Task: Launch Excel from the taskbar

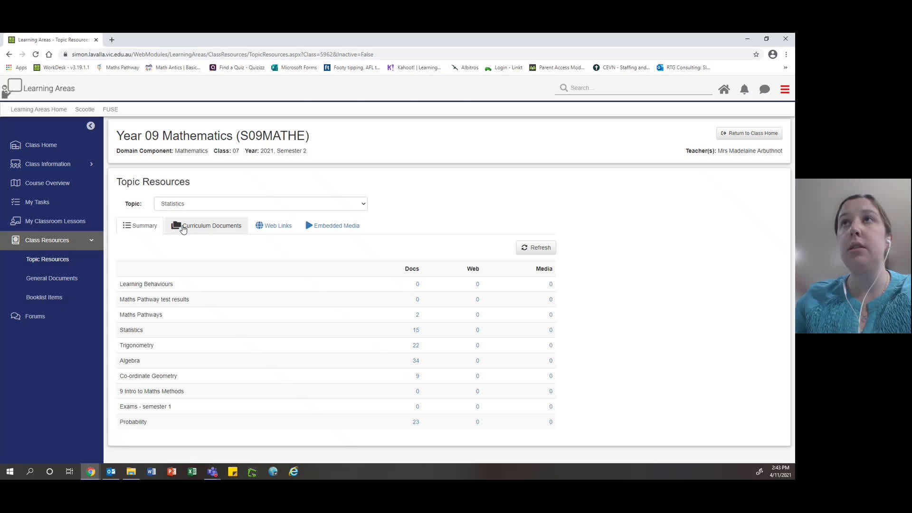Action: click(192, 472)
